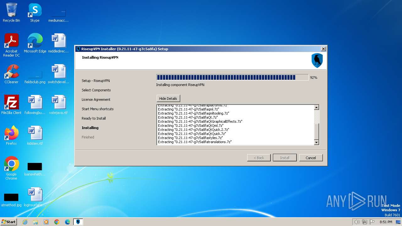Open Internet Explorer in the taskbar

click(25, 222)
